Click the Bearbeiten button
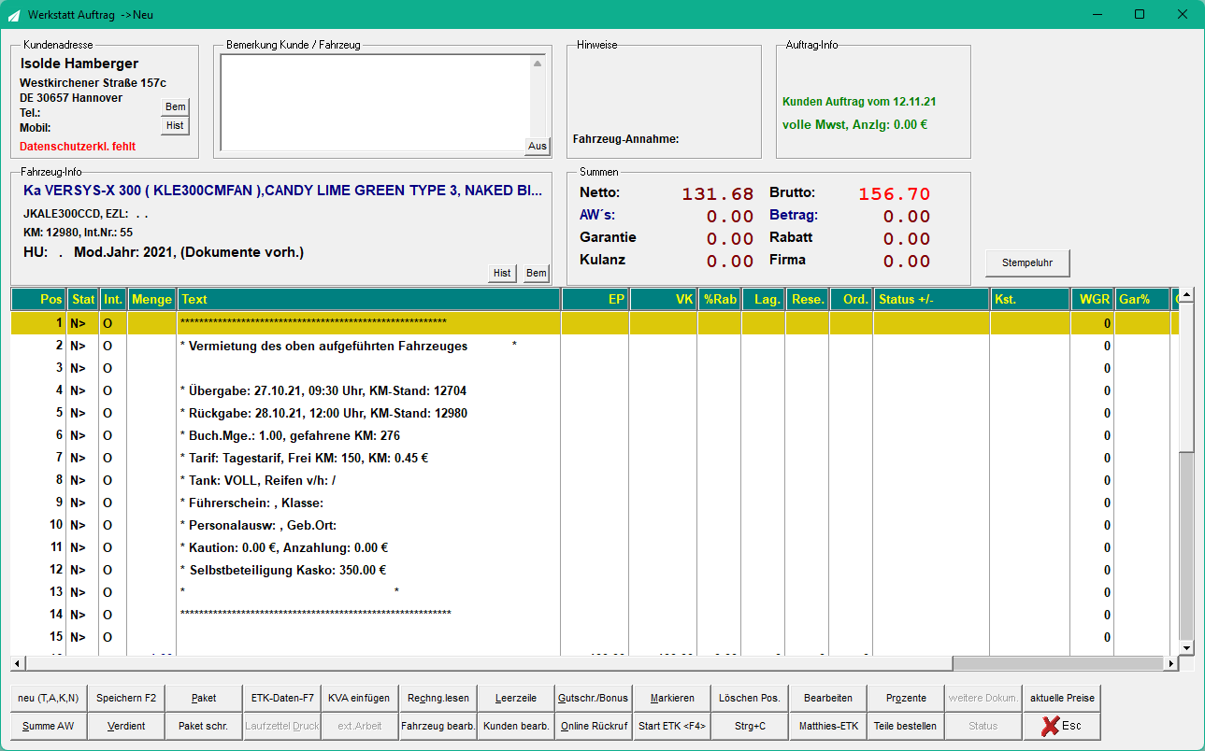 click(827, 698)
